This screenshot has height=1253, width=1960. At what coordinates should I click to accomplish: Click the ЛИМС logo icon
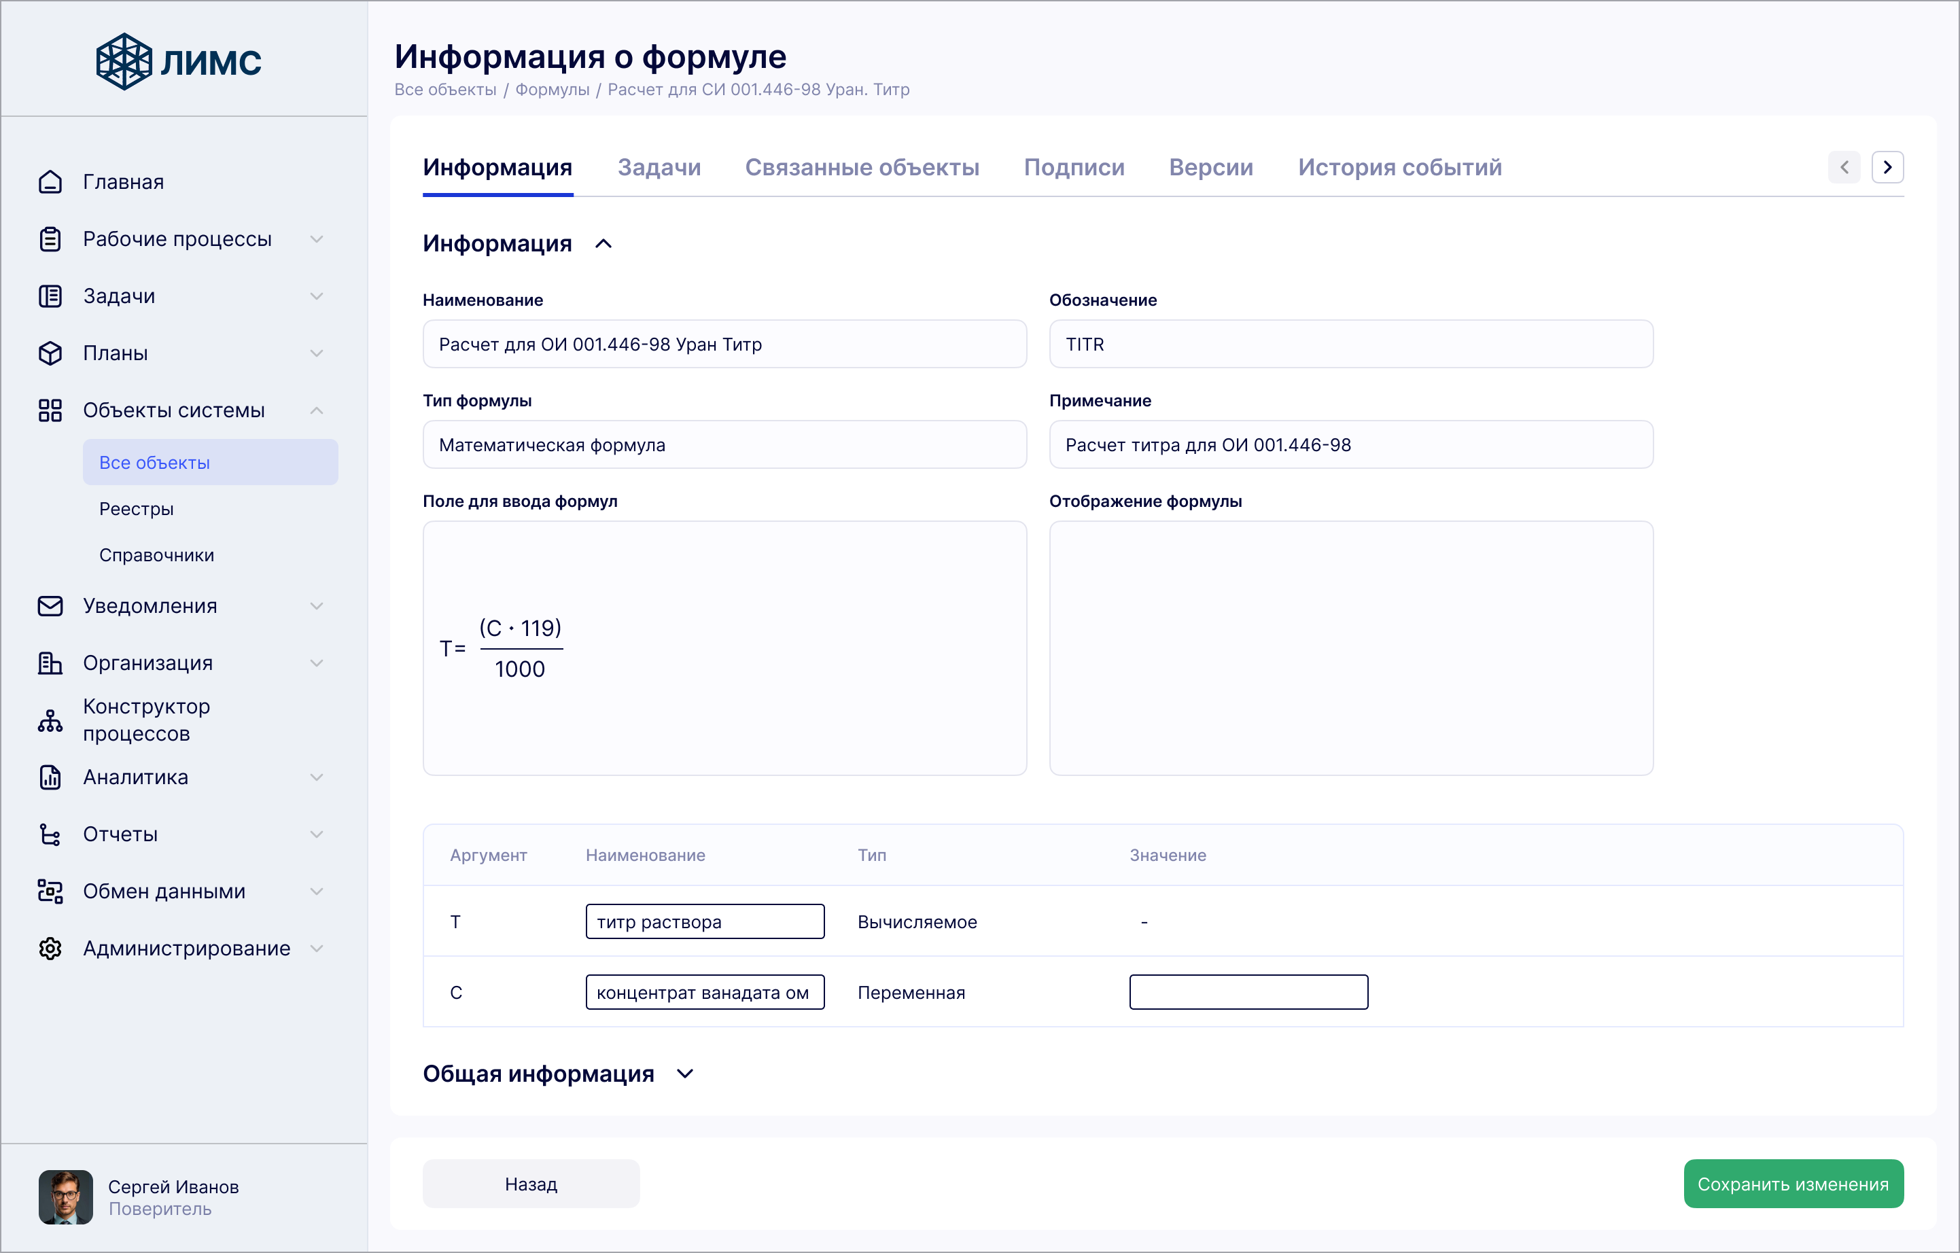(124, 61)
